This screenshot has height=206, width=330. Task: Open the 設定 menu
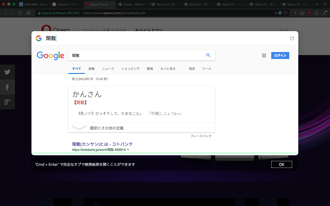(192, 69)
